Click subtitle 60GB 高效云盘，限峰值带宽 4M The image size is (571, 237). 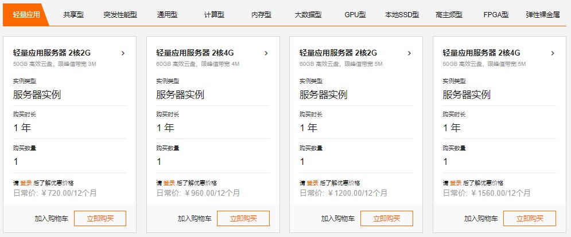tap(198, 64)
